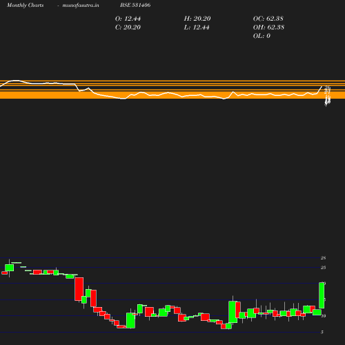Click the 'BSE 531406' stock code
Image resolution: width=345 pixels, height=345 pixels.
(x=135, y=5)
